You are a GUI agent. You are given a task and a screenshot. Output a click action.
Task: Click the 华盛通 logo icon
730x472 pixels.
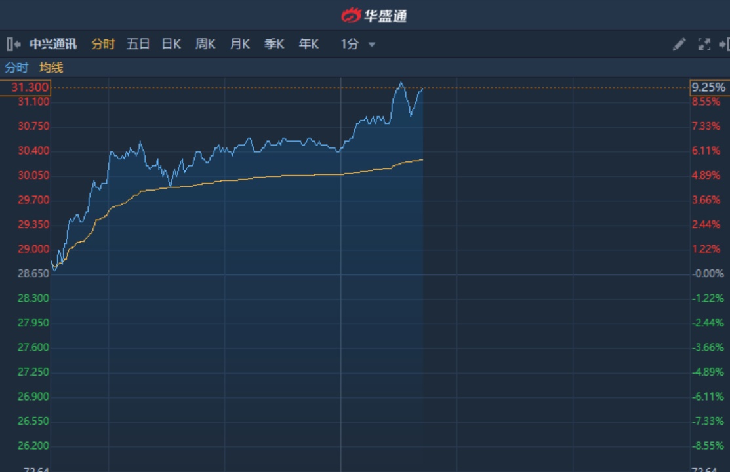click(x=351, y=15)
